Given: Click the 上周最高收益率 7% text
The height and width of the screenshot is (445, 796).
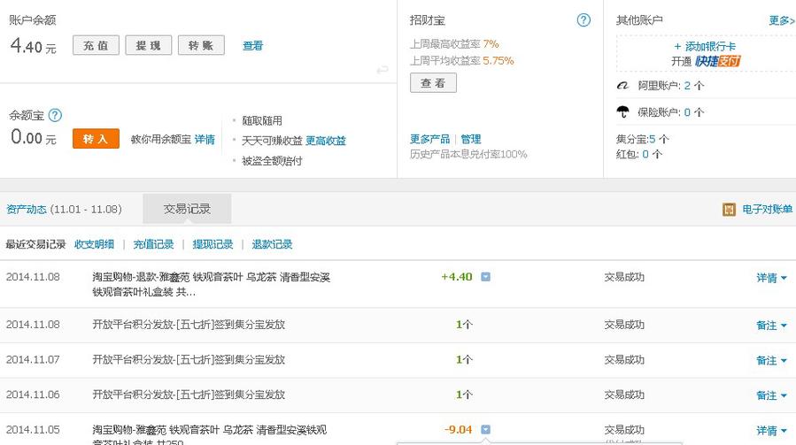Looking at the screenshot, I should (454, 44).
